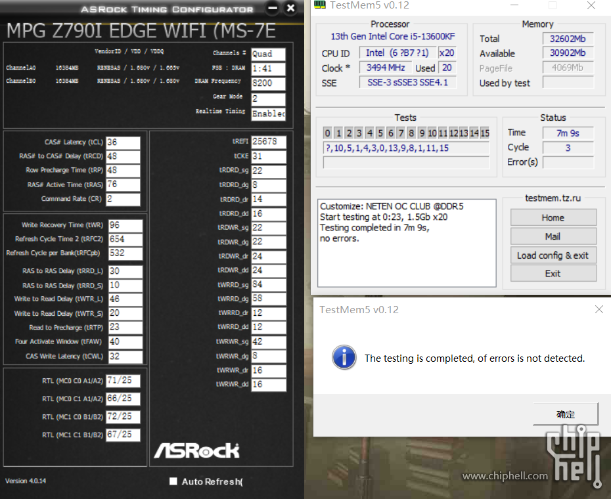Click the Total memory value '32602Mb'

(x=568, y=39)
